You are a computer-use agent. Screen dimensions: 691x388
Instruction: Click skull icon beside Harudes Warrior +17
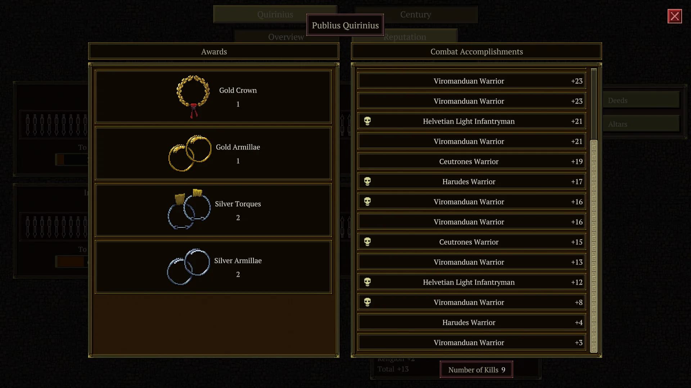367,181
